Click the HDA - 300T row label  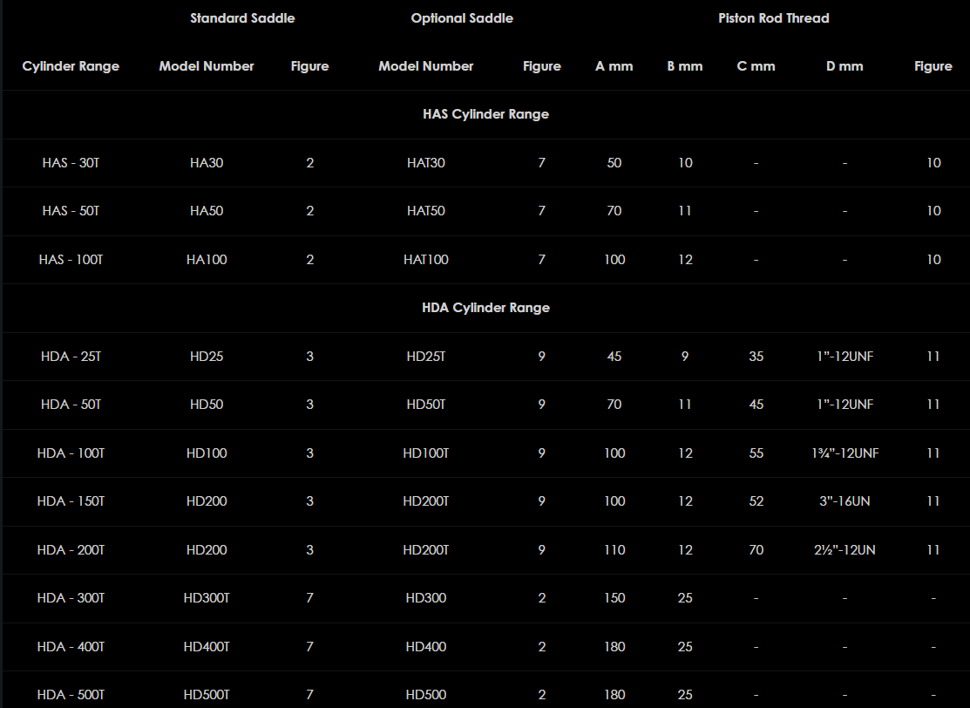71,598
